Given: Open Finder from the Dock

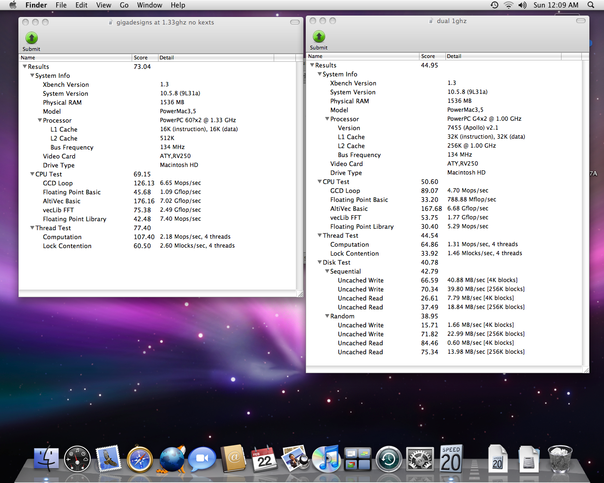Looking at the screenshot, I should [x=46, y=459].
